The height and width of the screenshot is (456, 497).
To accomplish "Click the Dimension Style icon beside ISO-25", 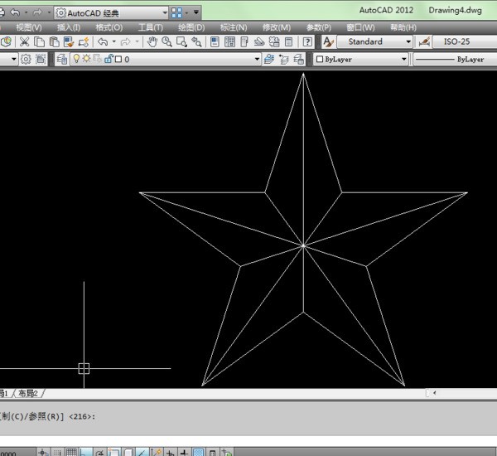I will 425,41.
